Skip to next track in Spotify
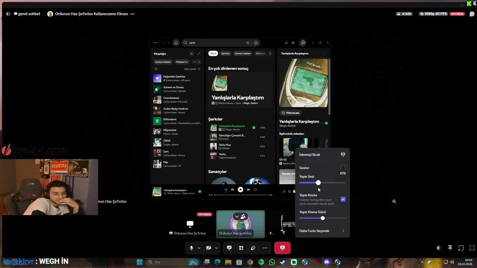Screen dimensions: 477x268 coord(248,189)
